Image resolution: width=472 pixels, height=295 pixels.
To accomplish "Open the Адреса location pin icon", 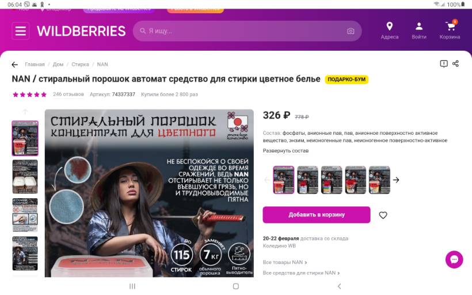I will click(389, 27).
